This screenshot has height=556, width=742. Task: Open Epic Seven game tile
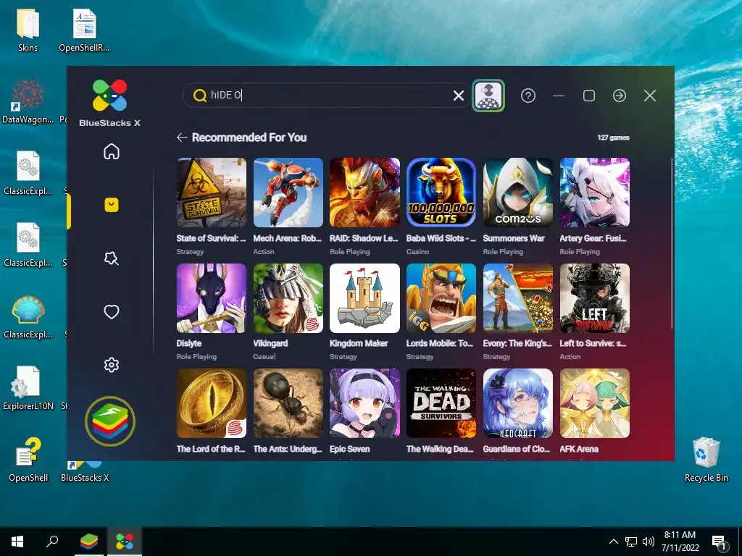365,403
